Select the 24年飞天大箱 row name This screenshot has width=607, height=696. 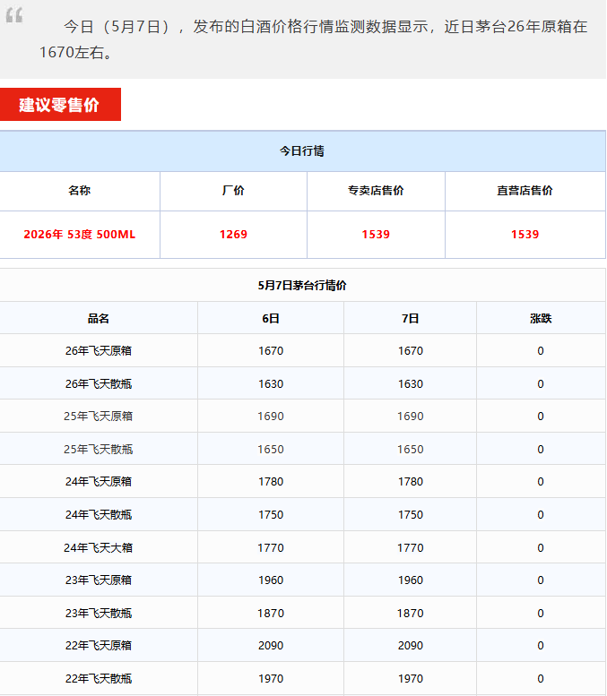coord(99,547)
